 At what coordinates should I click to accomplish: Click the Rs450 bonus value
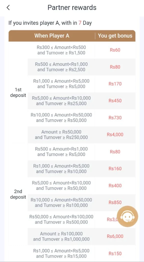pos(115,101)
